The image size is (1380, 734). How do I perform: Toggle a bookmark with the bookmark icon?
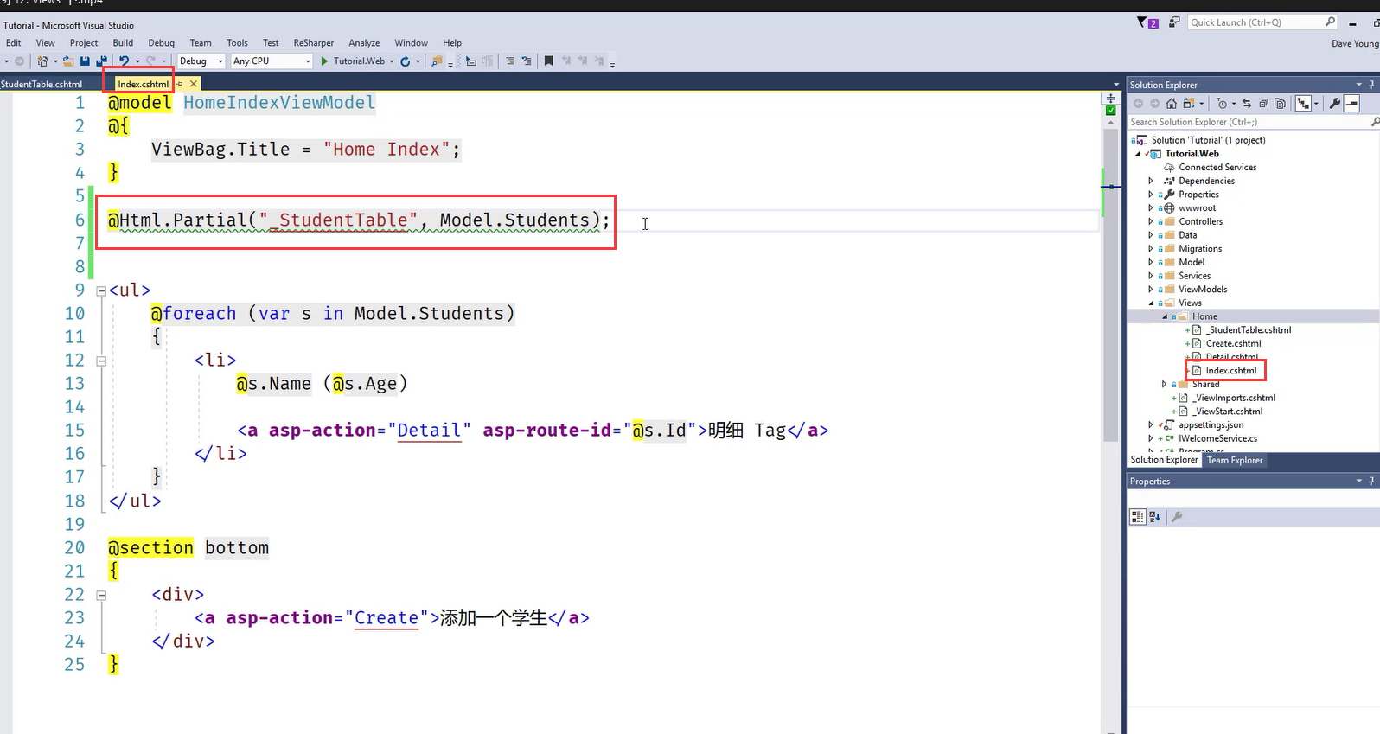coord(548,61)
